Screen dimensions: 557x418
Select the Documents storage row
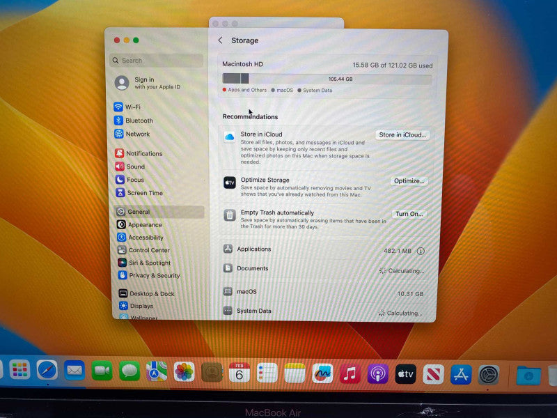pyautogui.click(x=324, y=269)
